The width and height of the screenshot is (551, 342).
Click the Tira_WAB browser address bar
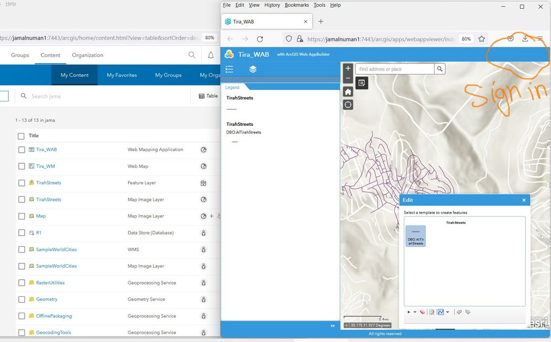point(381,39)
